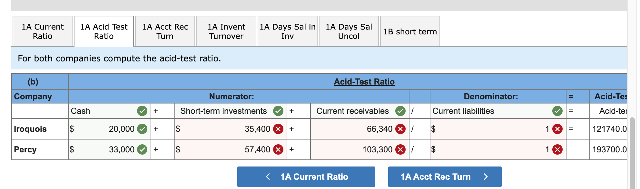
Task: Click the right chevron in Acct Rec Turn button
Action: (486, 177)
